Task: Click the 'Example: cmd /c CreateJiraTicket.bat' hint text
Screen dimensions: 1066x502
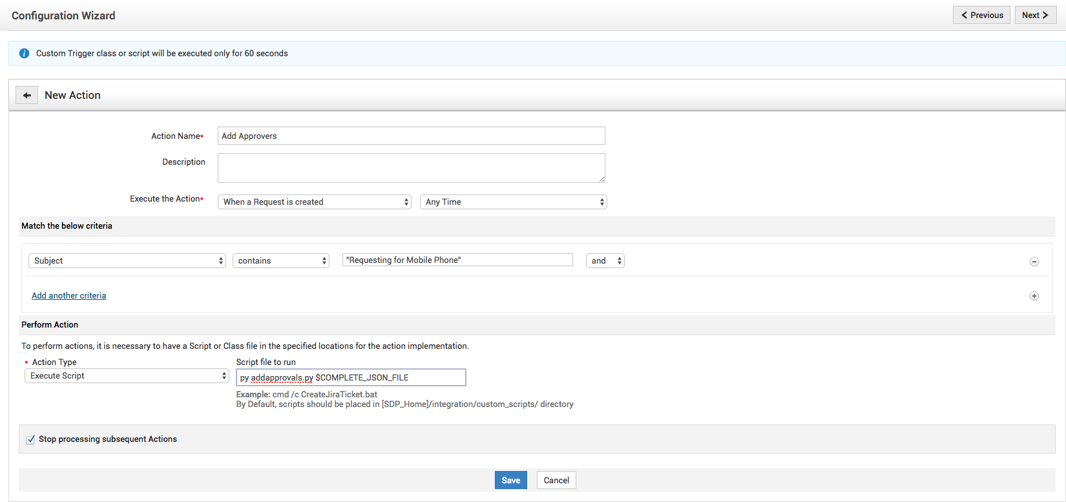Action: click(307, 394)
